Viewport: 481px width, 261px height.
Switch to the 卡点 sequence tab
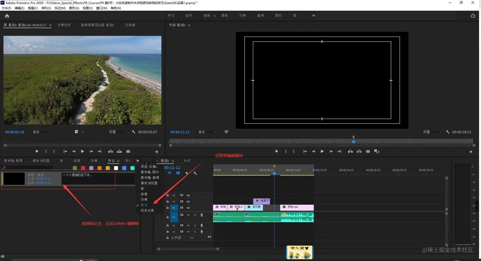point(187,161)
